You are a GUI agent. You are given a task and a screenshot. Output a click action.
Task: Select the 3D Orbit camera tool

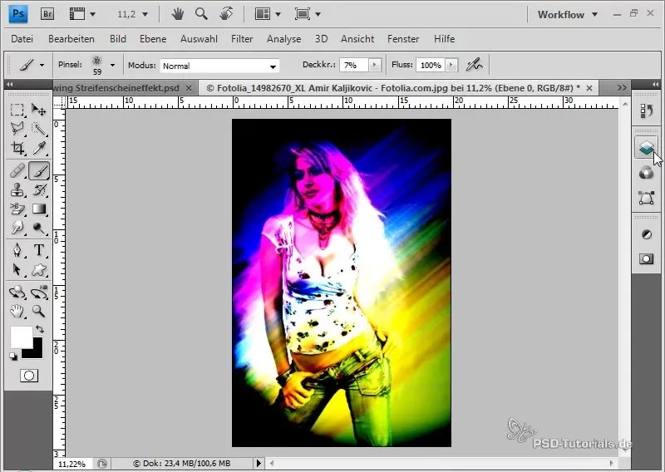[39, 293]
